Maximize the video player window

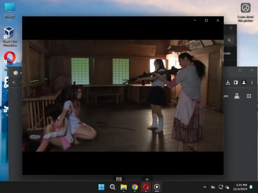coord(206,20)
